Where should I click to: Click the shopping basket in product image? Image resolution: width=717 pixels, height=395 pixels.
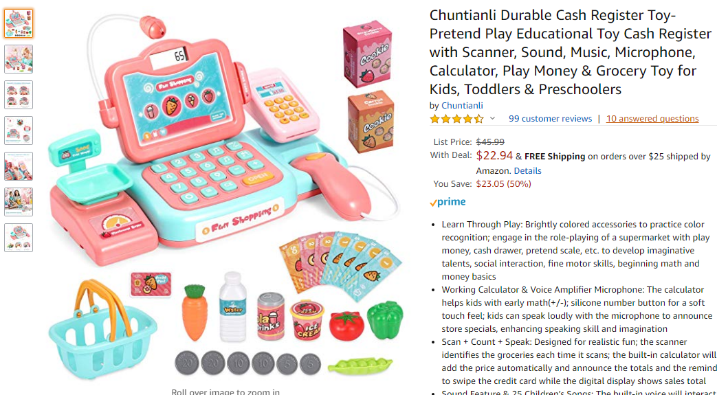click(x=102, y=328)
